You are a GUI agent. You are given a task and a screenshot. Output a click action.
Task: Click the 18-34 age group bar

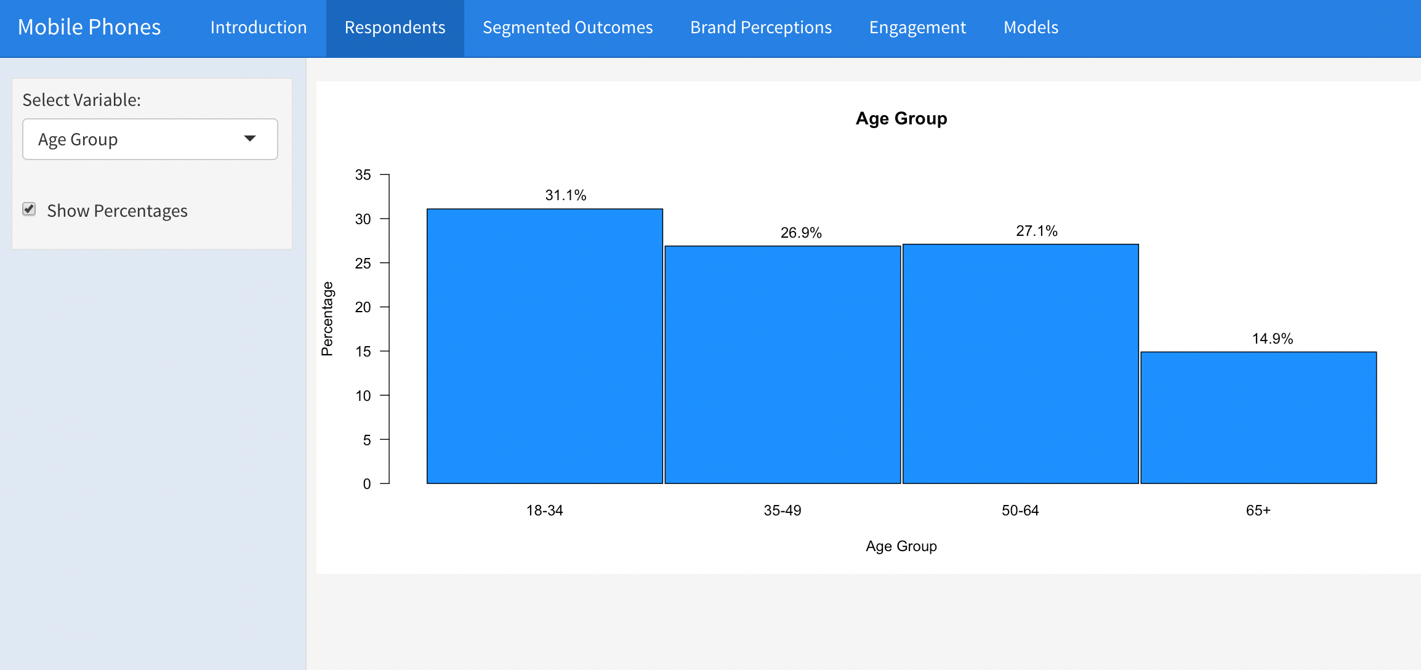pos(544,345)
